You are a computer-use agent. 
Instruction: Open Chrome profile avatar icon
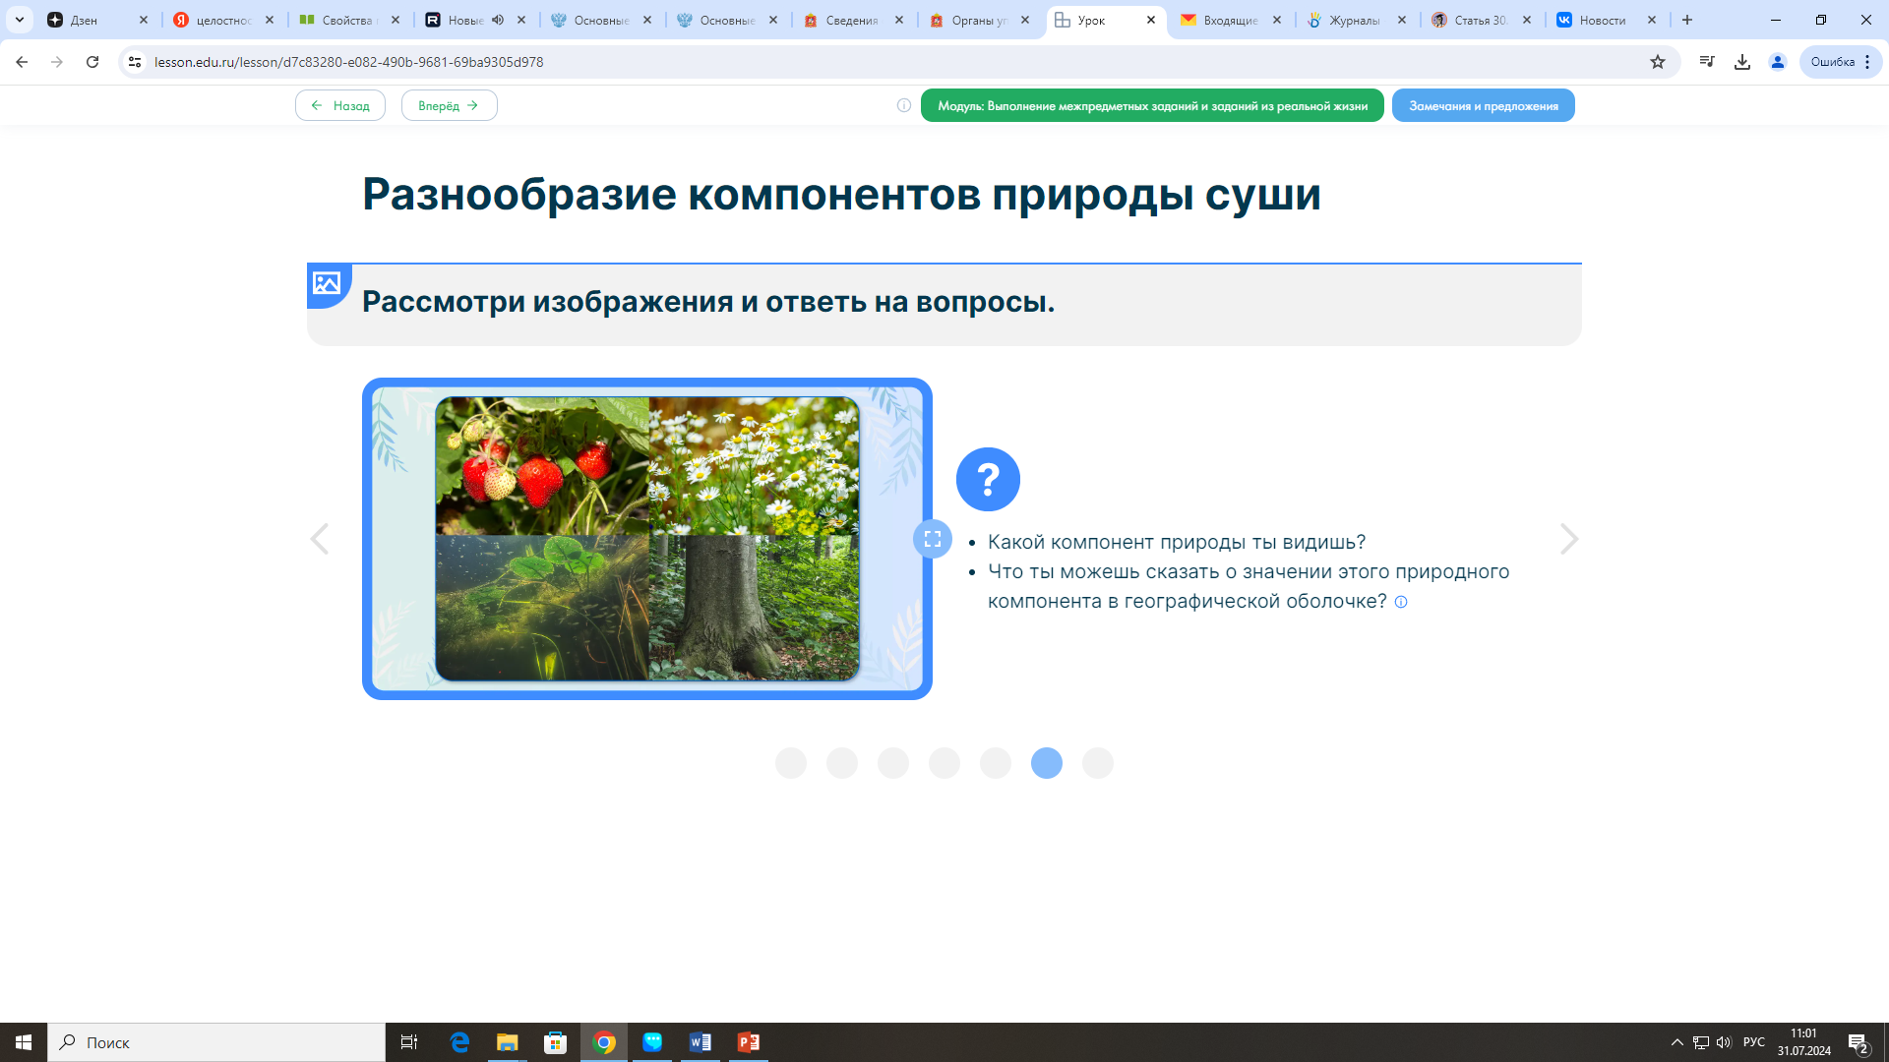pos(1778,62)
